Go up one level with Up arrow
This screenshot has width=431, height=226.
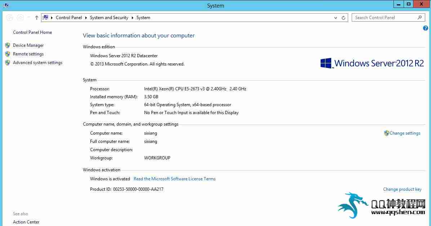36,18
